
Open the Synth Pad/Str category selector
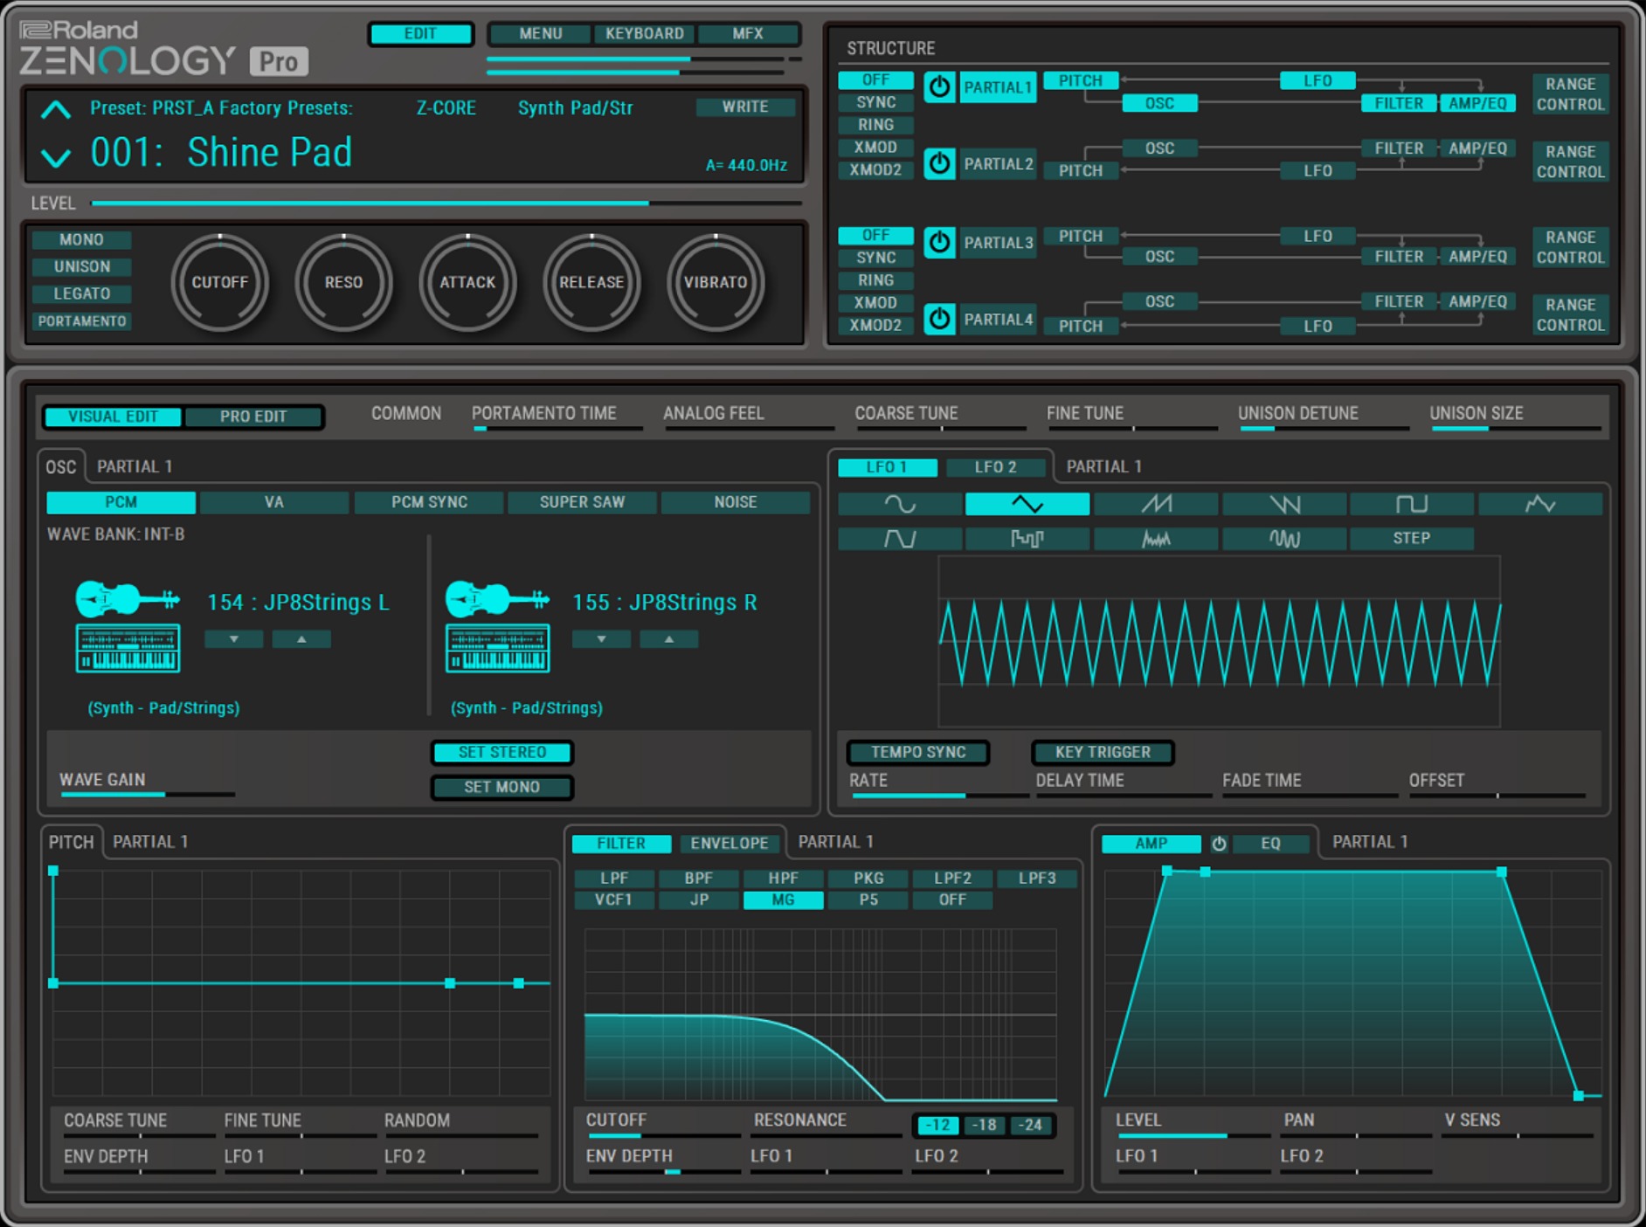(x=575, y=108)
